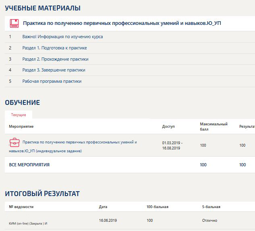Open Рабочая программа практики
255x231 pixels.
(52, 81)
